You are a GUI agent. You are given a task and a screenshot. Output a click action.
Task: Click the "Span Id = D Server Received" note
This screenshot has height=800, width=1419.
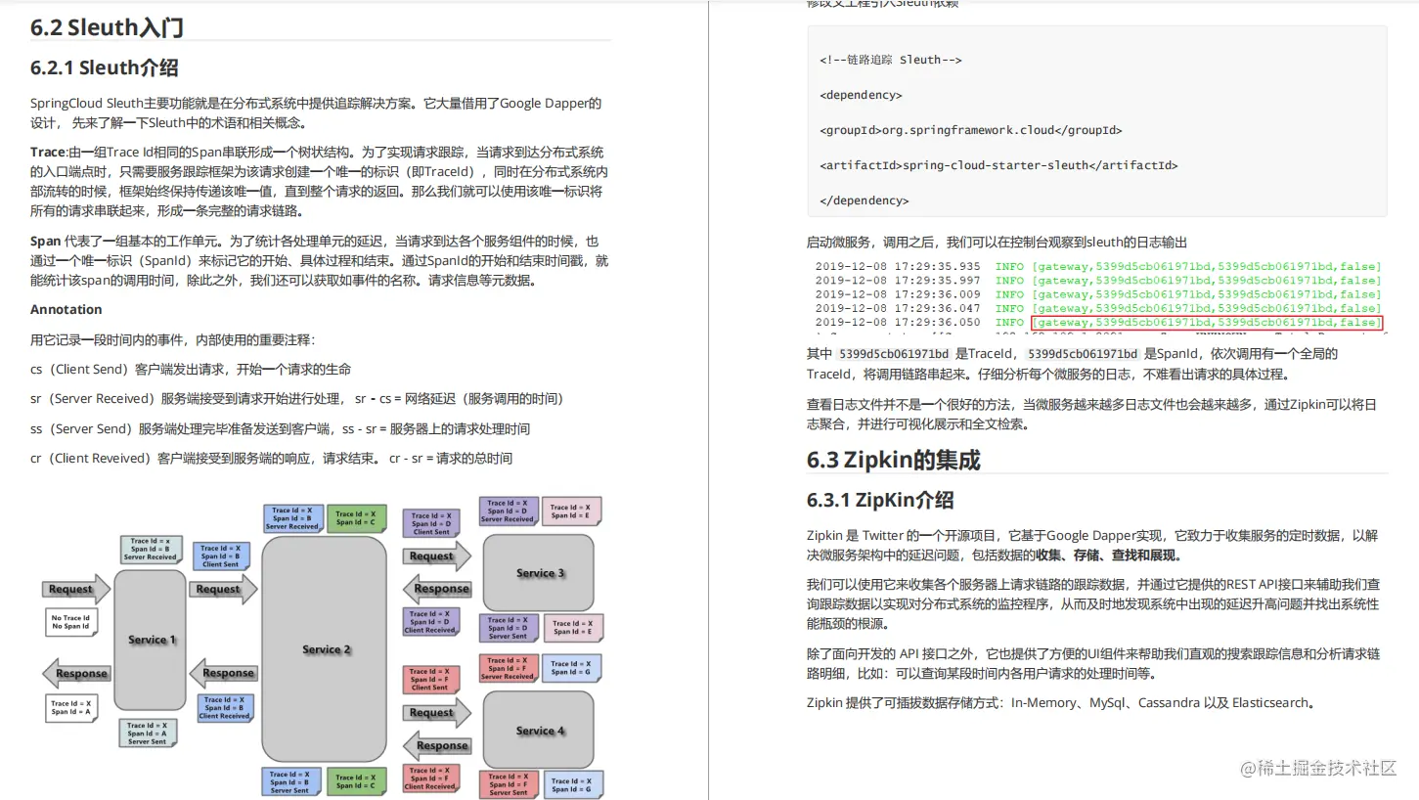click(x=508, y=511)
